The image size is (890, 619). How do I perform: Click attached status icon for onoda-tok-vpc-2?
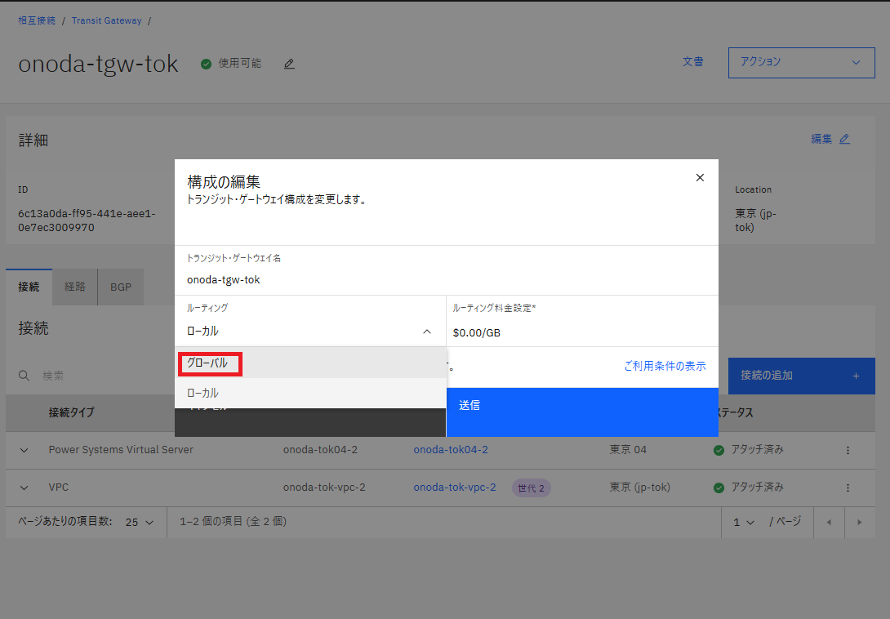pos(719,488)
